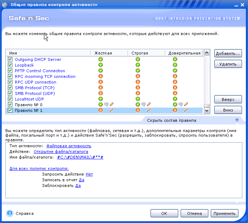Edit the file path link #C:\#DEN\MAIL\#**#

(80, 157)
